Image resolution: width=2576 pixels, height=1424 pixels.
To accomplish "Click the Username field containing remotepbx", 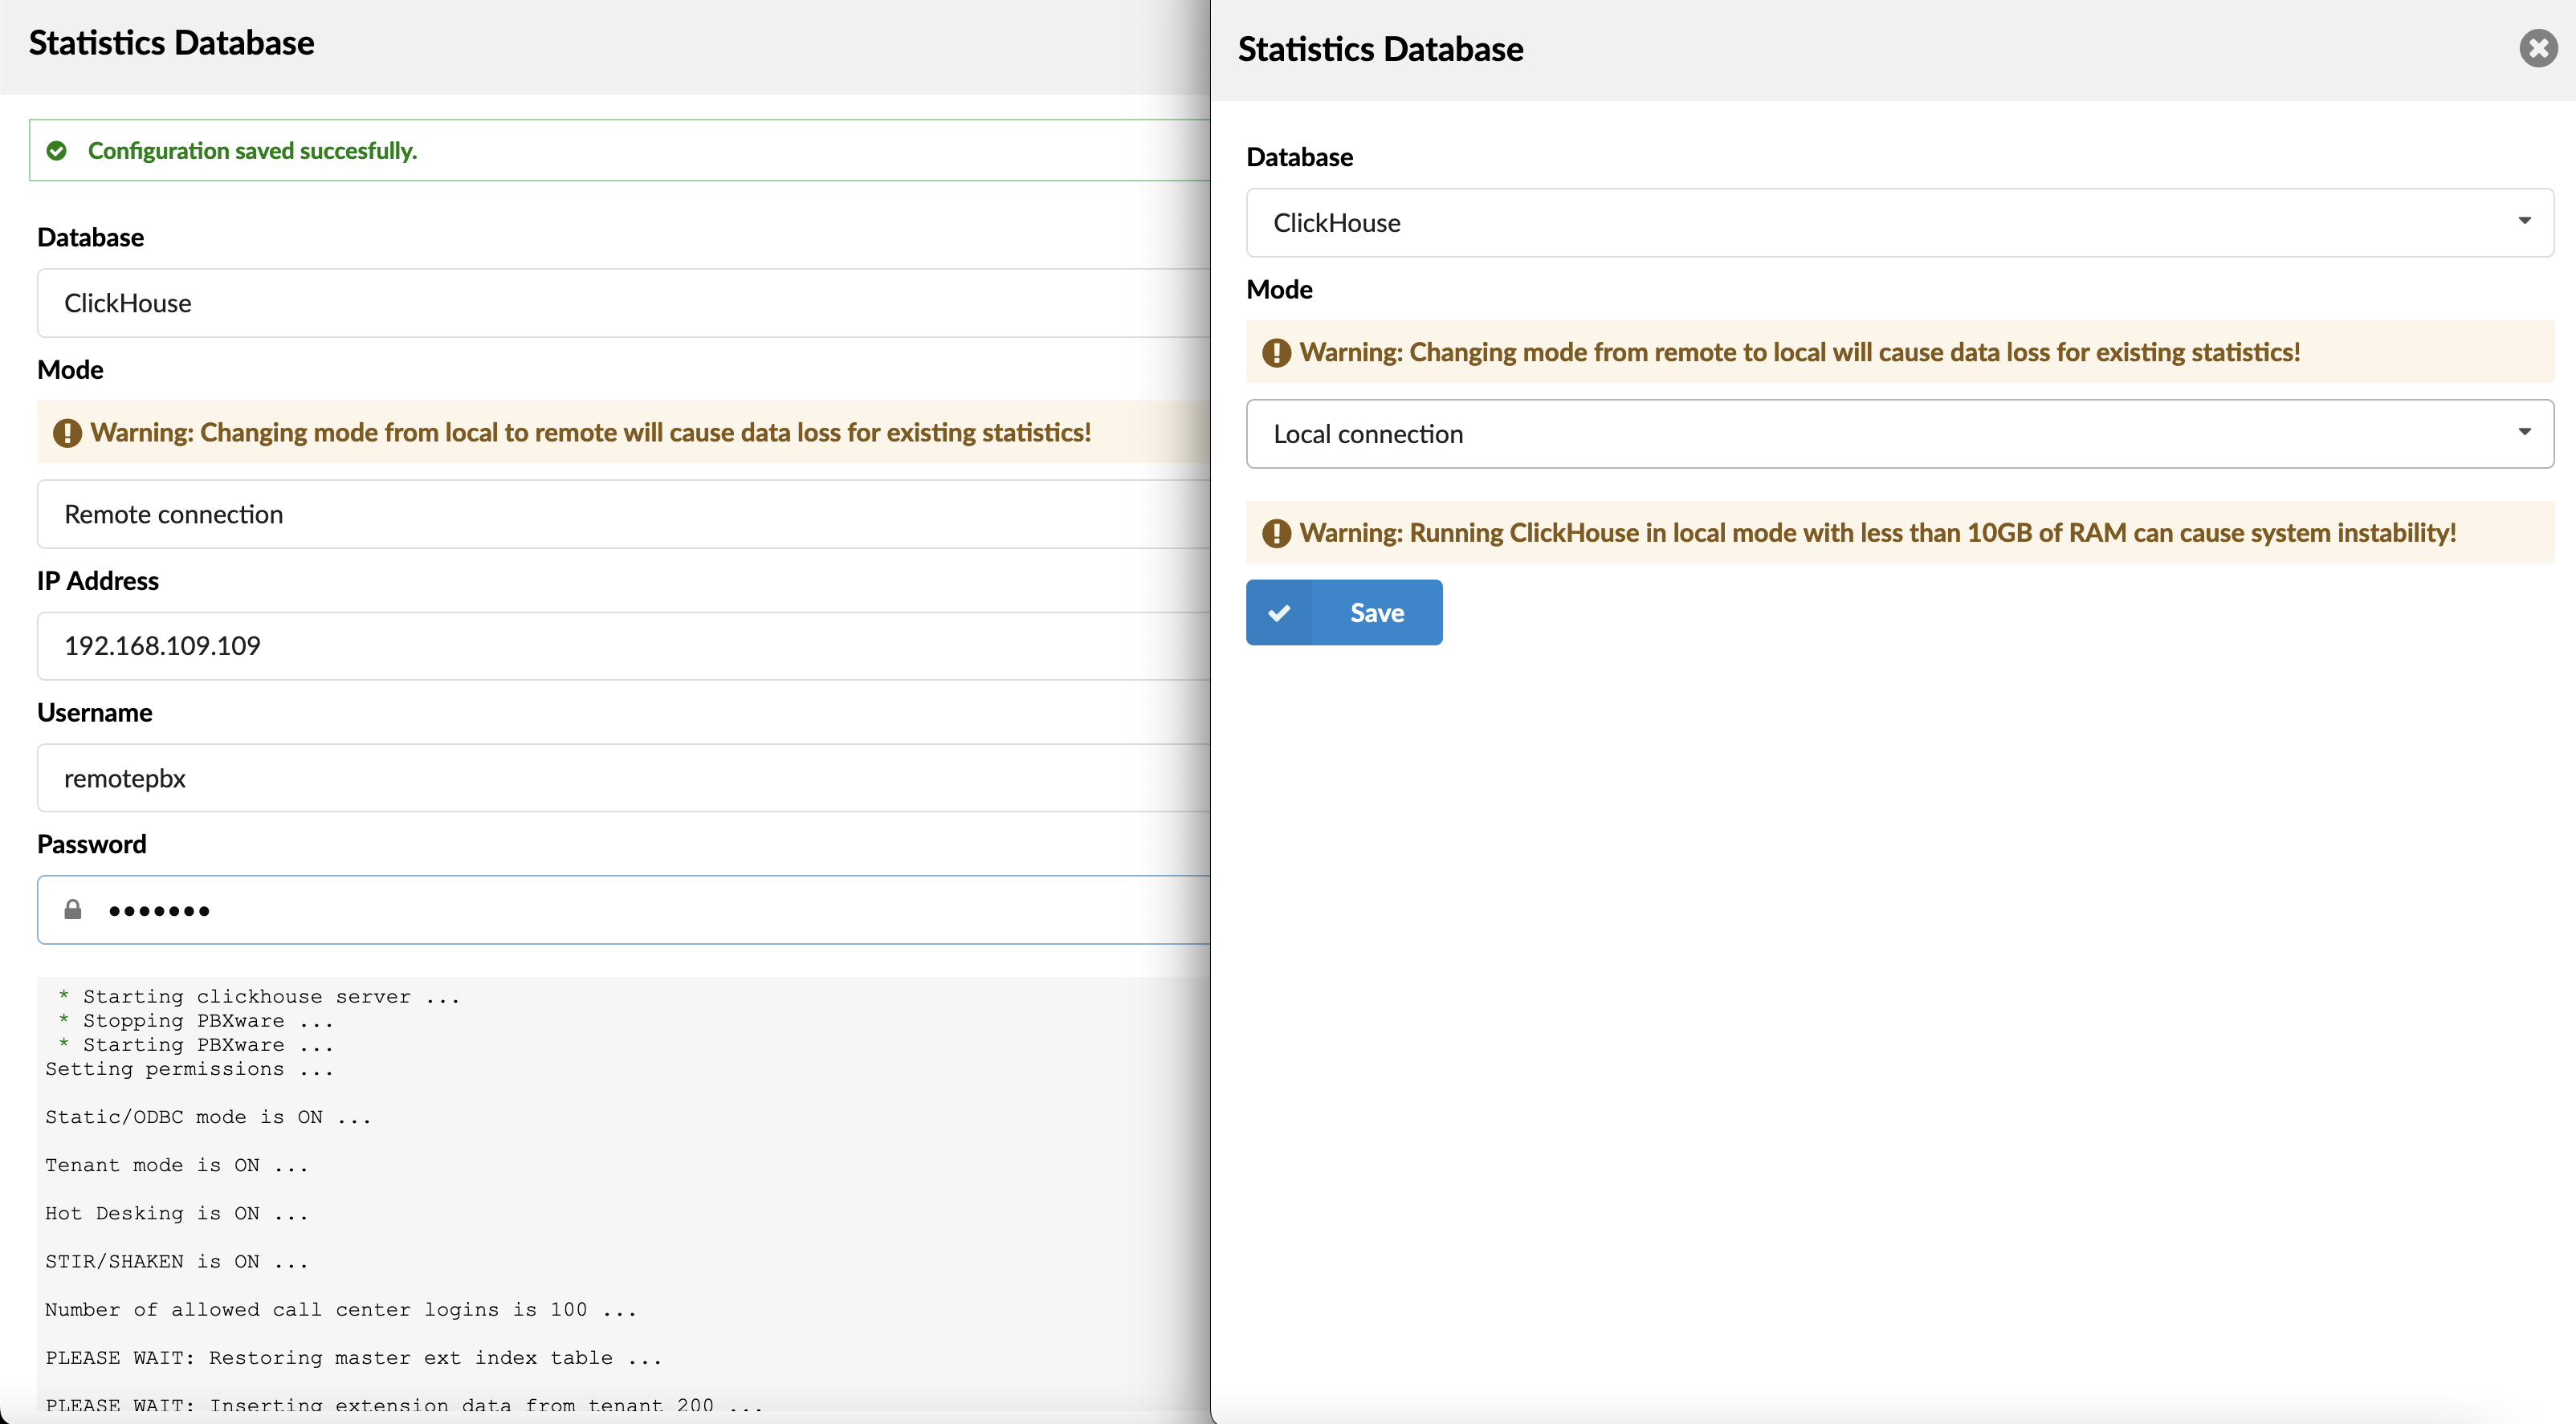I will pos(624,778).
